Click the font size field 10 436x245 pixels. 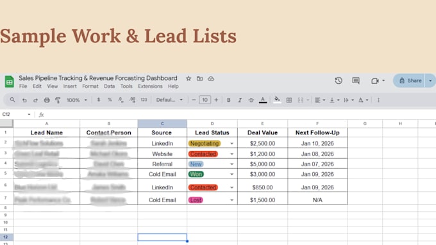point(205,100)
